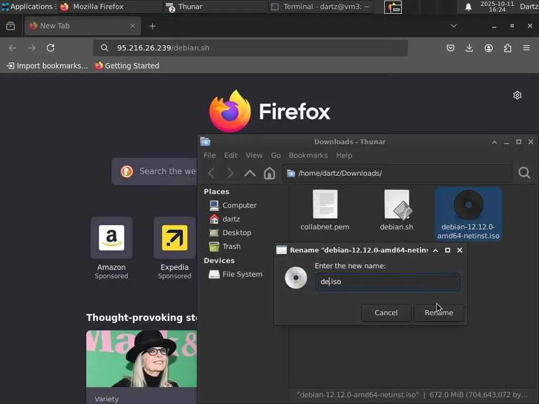The width and height of the screenshot is (539, 404).
Task: Open Thunar Edit menu
Action: pyautogui.click(x=231, y=155)
